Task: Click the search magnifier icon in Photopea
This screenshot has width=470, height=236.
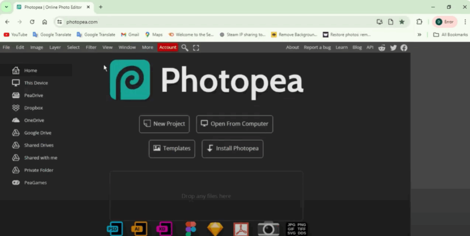Action: tap(185, 48)
